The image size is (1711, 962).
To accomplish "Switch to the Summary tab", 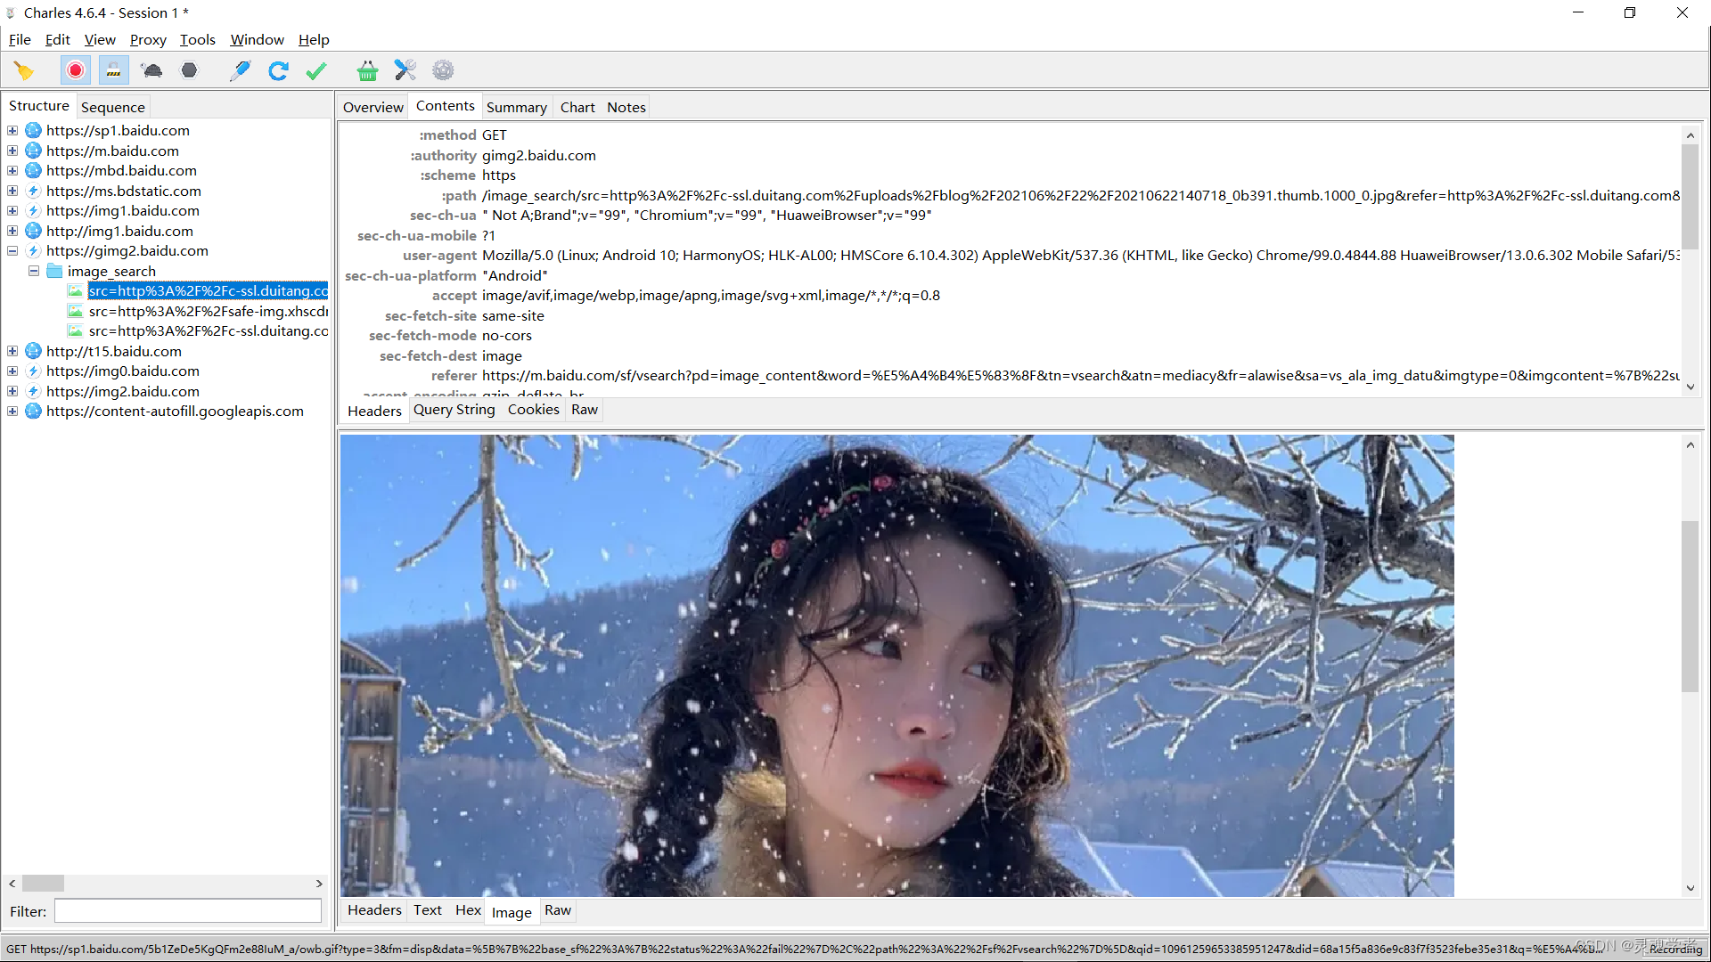I will pos(516,107).
